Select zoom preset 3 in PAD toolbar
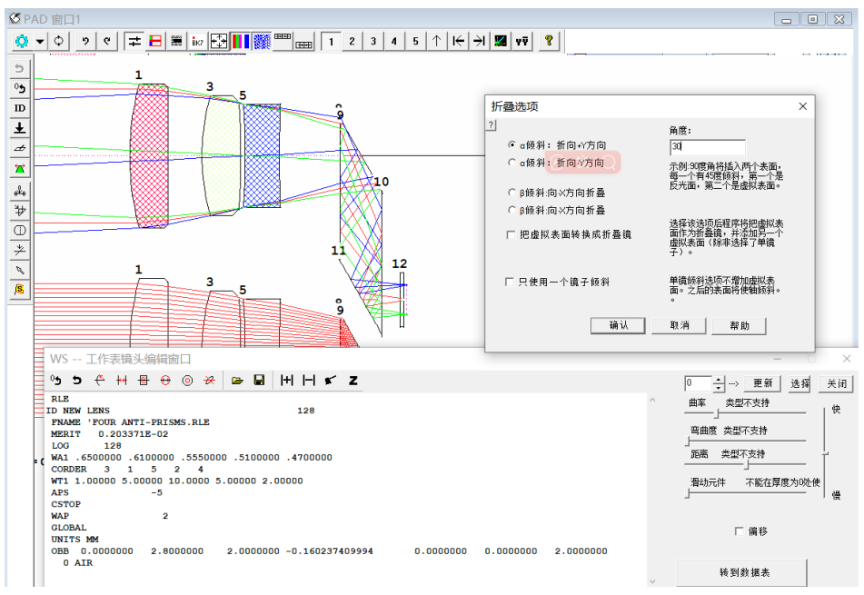864x595 pixels. (x=373, y=41)
